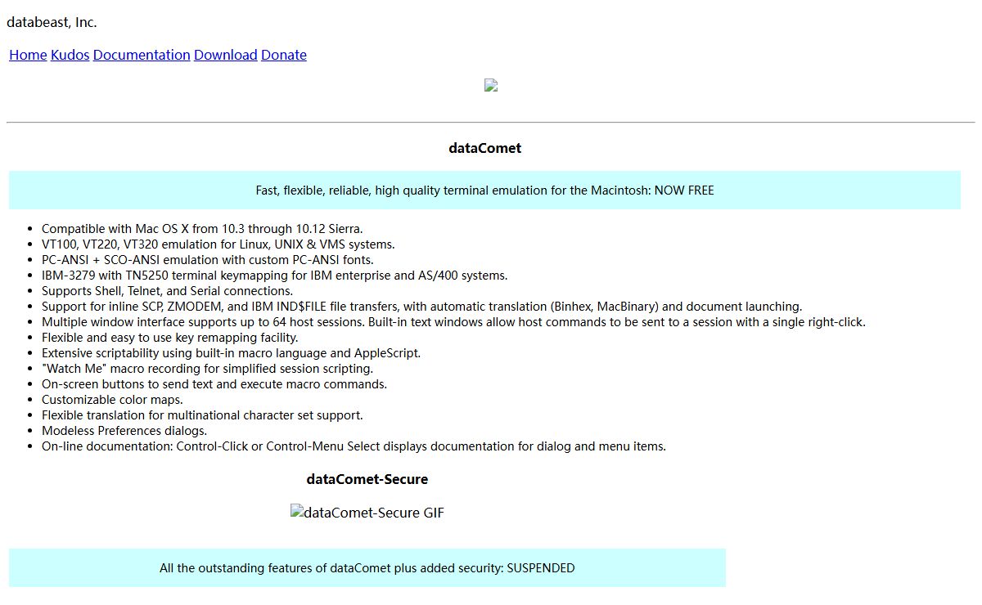Click the databeast, Inc. title text
This screenshot has height=605, width=982.
point(52,22)
